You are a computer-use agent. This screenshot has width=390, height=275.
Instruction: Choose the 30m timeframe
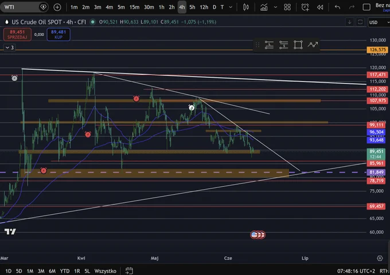[149, 7]
